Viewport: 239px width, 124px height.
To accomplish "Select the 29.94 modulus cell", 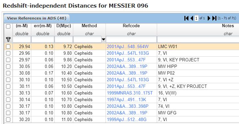I will [x=22, y=47].
